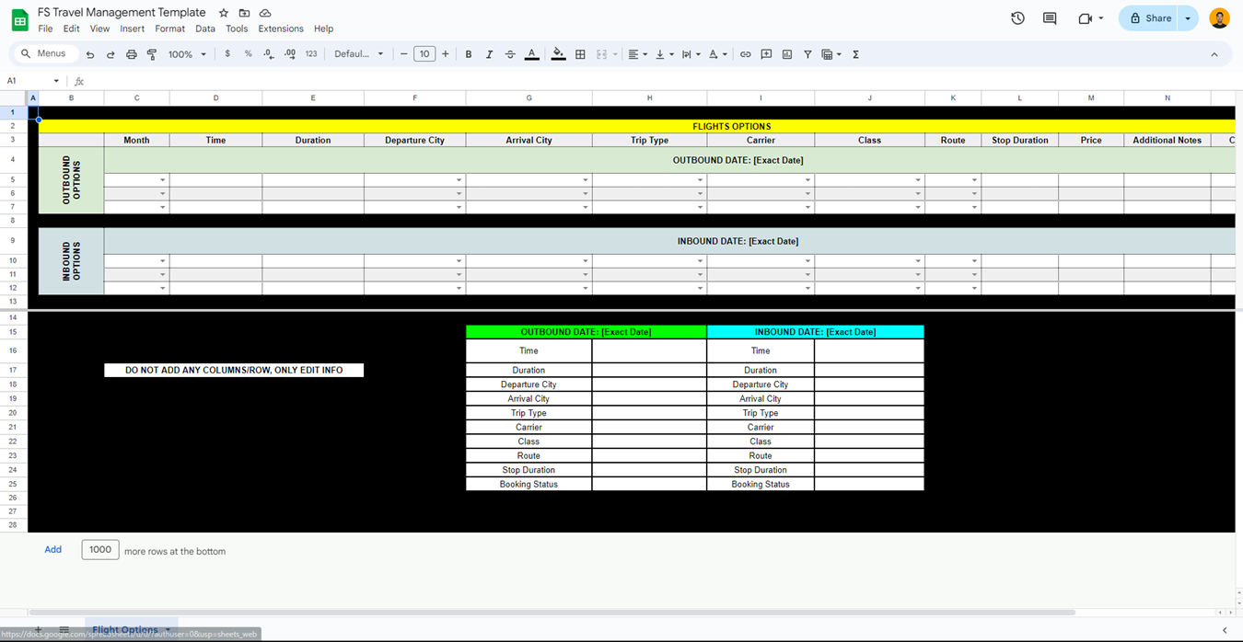Open the Functions sigma menu
1243x642 pixels.
pos(855,54)
